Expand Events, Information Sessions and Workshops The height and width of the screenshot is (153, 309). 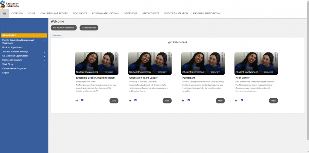click(45, 40)
